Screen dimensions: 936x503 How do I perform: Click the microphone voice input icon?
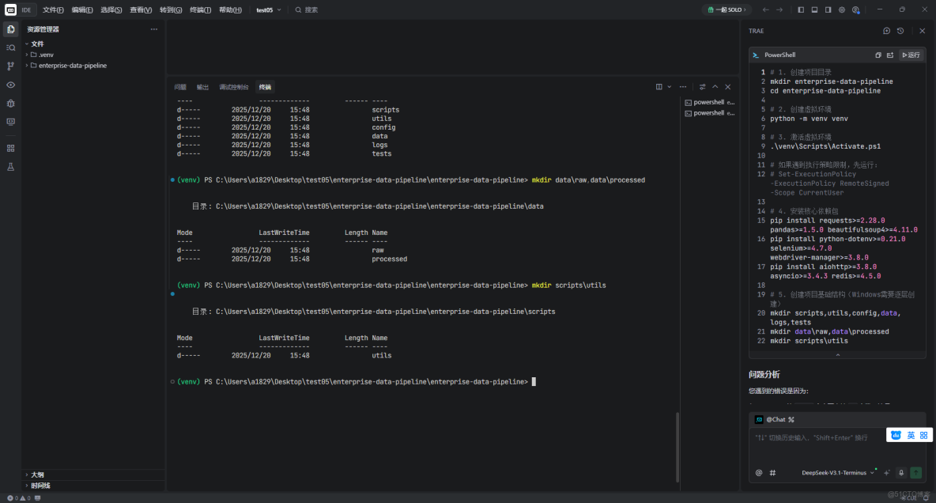[900, 472]
